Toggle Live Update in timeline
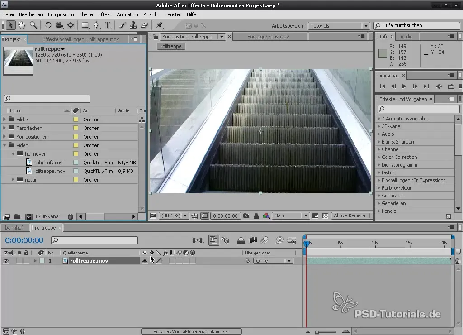463x335 pixels. click(213, 240)
